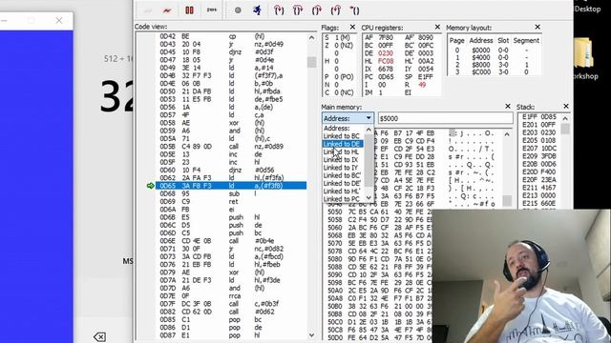Close the CPU registers panel
This screenshot has width=611, height=343.
point(437,27)
